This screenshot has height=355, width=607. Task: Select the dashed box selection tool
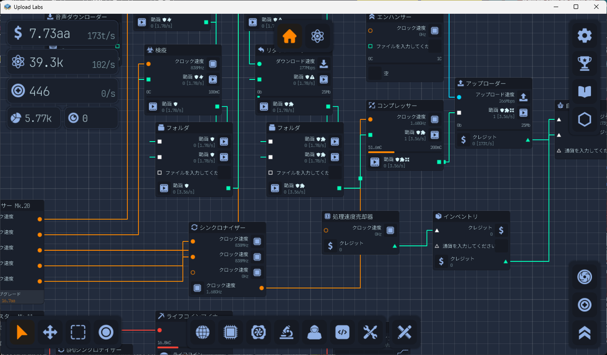coord(78,332)
